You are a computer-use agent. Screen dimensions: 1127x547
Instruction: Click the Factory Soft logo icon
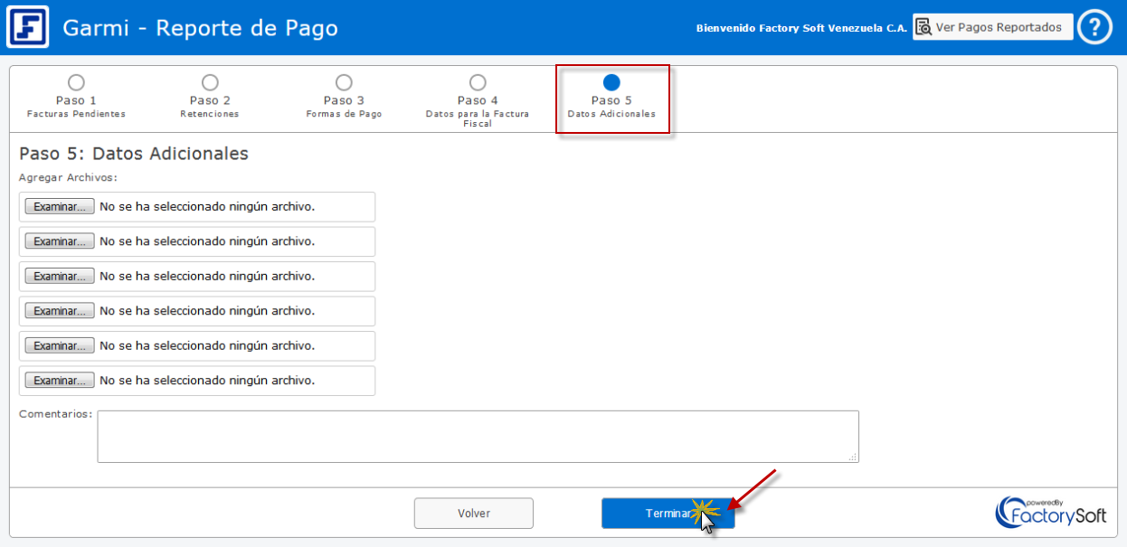point(28,27)
